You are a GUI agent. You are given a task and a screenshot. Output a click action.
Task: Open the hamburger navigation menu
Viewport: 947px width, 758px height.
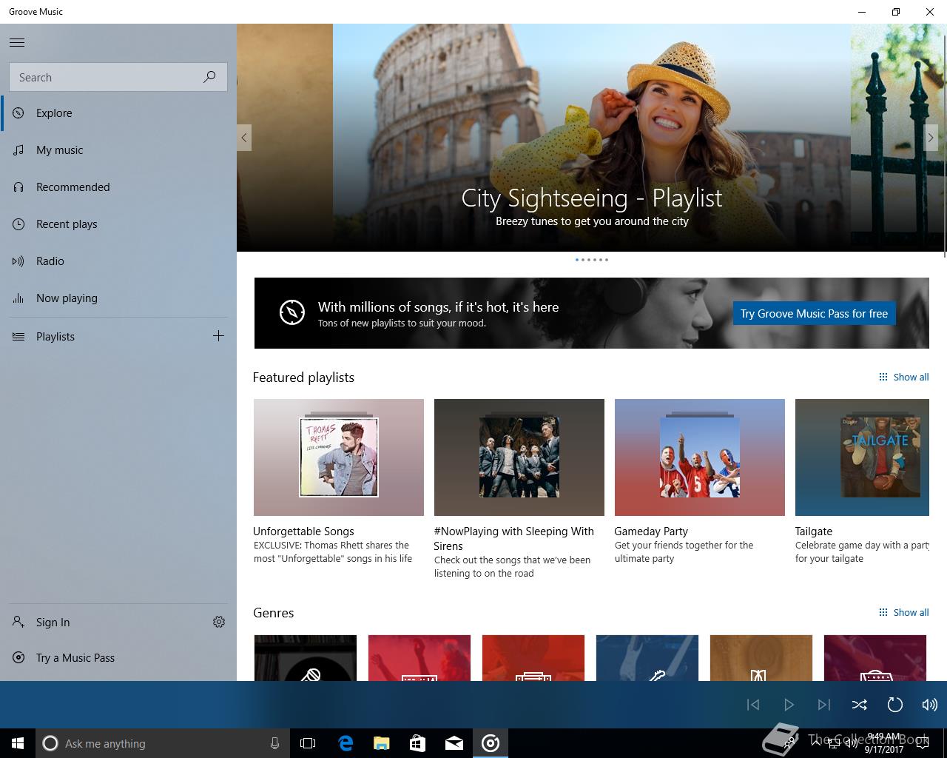point(17,42)
